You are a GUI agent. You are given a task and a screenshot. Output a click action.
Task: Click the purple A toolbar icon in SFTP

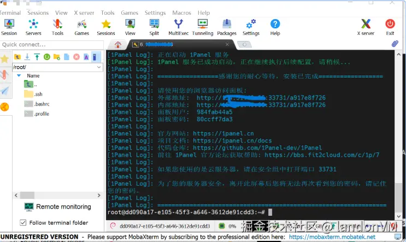(86, 57)
